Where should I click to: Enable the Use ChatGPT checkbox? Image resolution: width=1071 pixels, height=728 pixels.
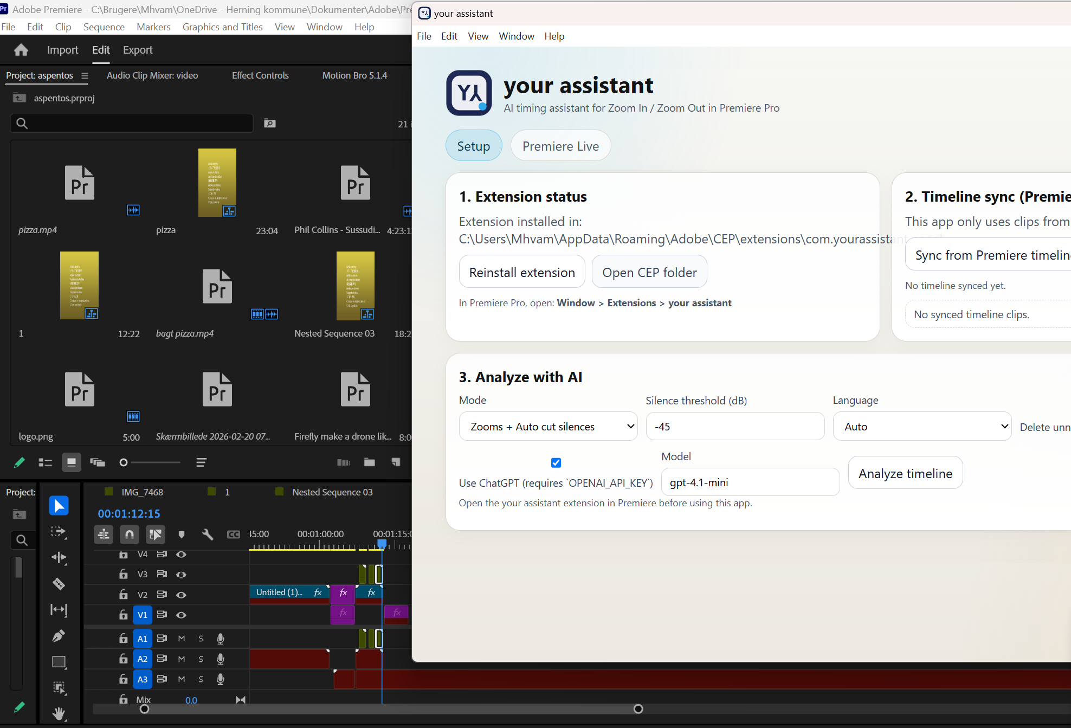[556, 462]
